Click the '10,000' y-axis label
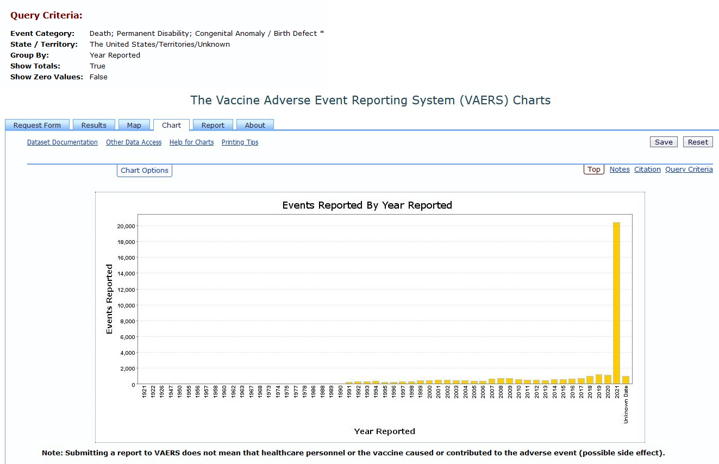 (x=126, y=305)
